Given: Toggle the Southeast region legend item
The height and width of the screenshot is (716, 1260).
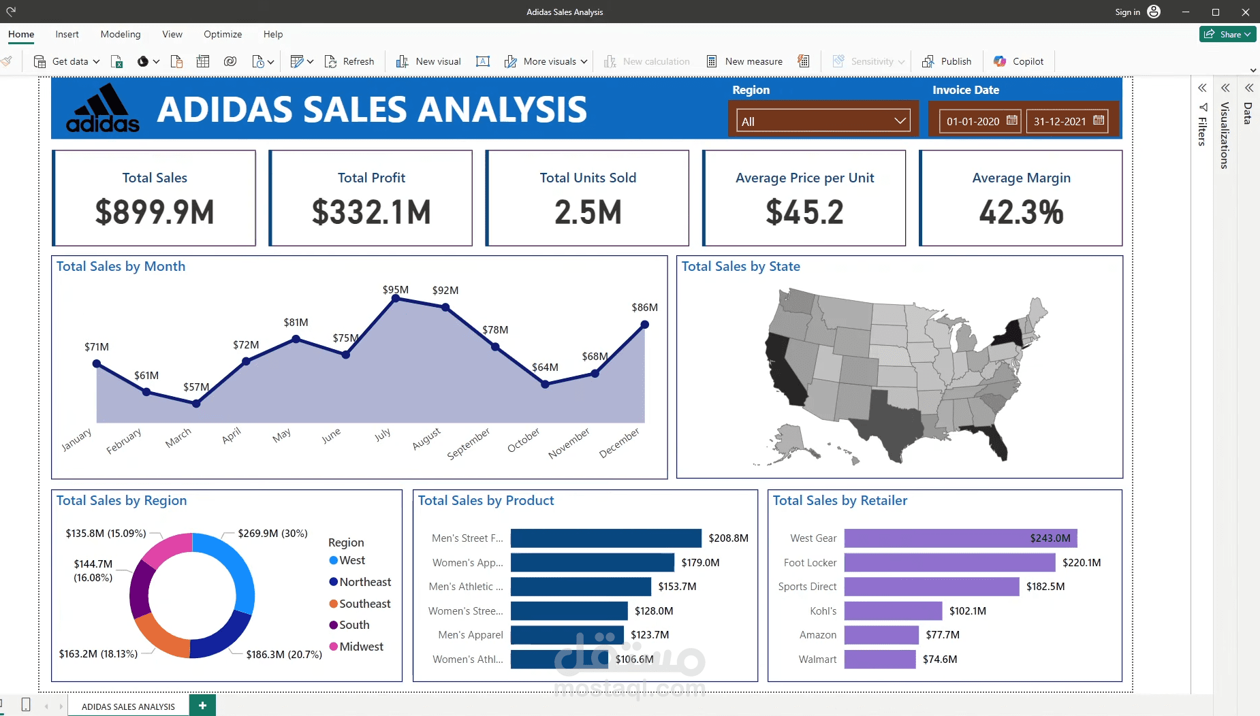Looking at the screenshot, I should tap(360, 604).
